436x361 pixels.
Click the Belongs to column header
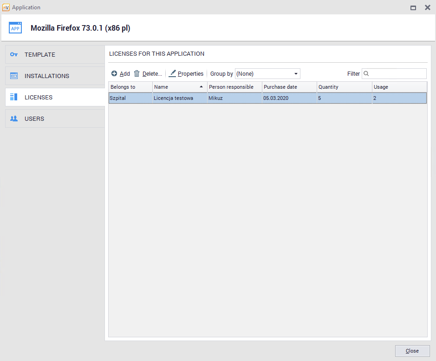click(x=130, y=87)
